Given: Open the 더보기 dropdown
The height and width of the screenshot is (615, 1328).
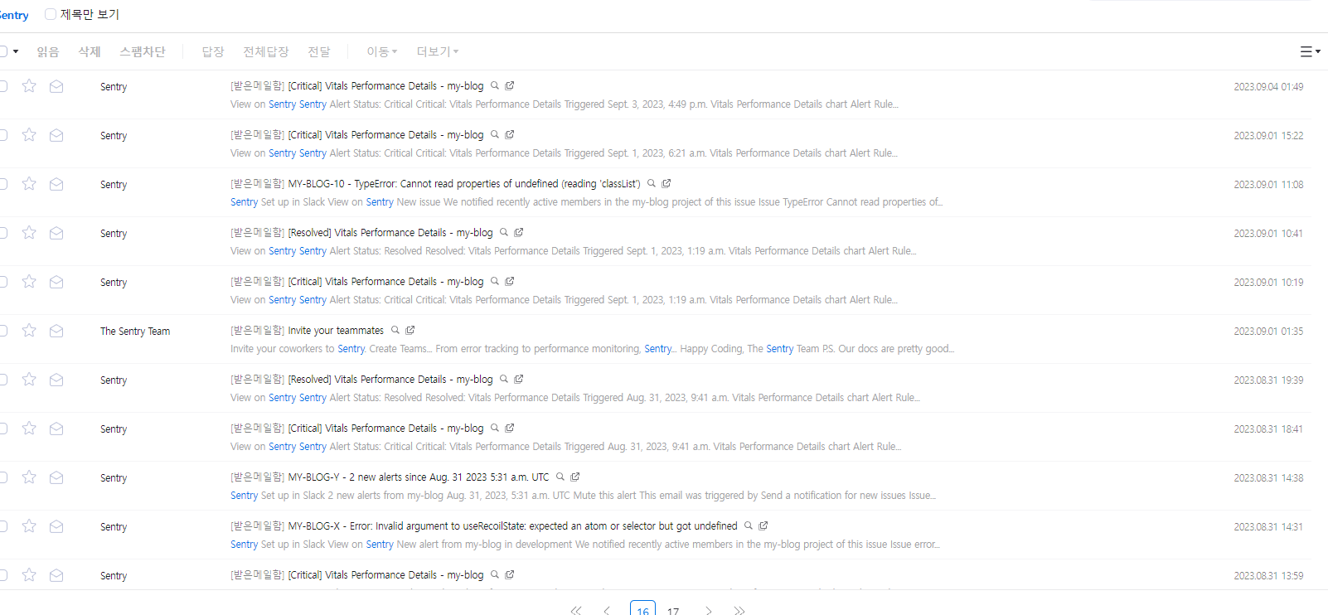Looking at the screenshot, I should point(438,51).
